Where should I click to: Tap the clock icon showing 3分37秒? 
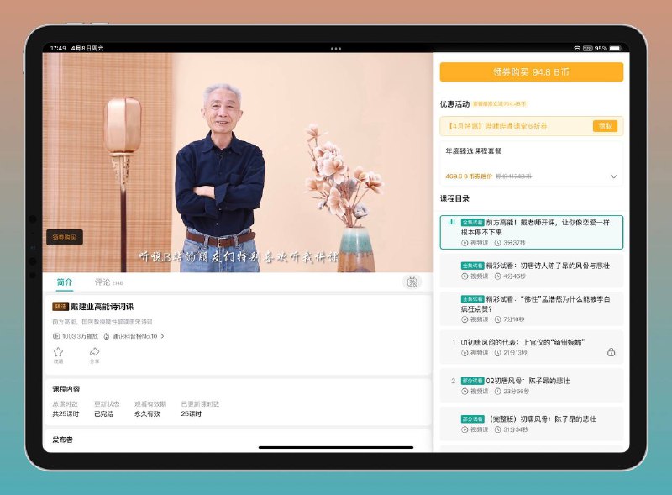coord(496,243)
